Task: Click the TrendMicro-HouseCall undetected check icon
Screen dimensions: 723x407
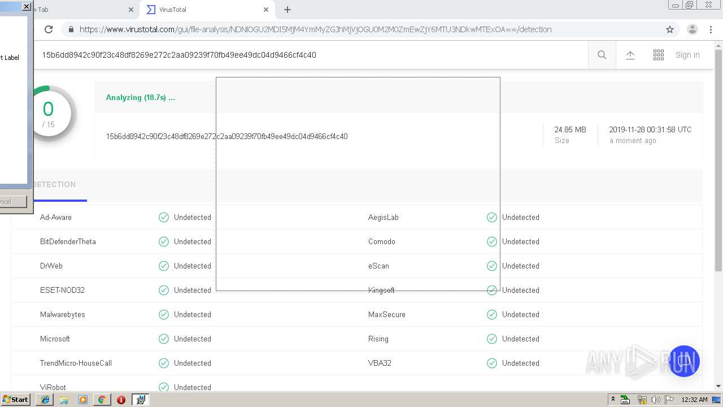Action: tap(164, 363)
